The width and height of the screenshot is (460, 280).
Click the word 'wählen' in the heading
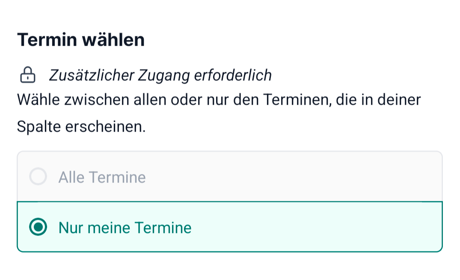[113, 40]
